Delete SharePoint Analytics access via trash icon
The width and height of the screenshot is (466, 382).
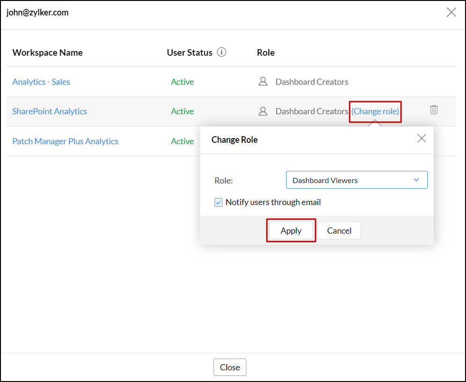coord(434,110)
